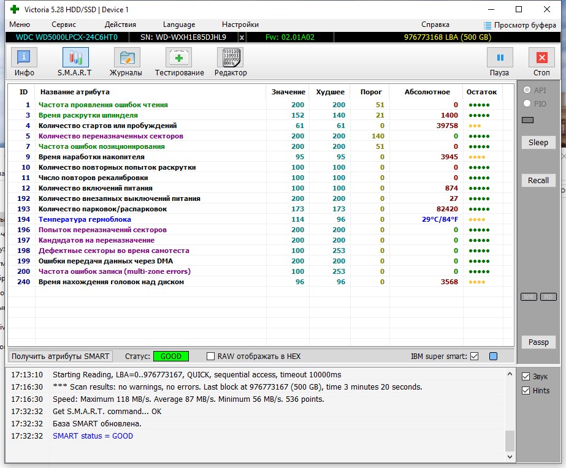Select row Количество стартов или пробуждений

click(x=261, y=126)
